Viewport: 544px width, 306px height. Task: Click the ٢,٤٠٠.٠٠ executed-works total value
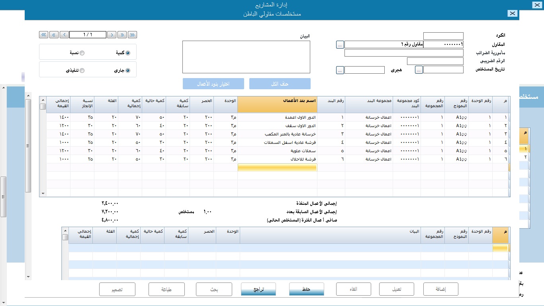click(x=110, y=203)
